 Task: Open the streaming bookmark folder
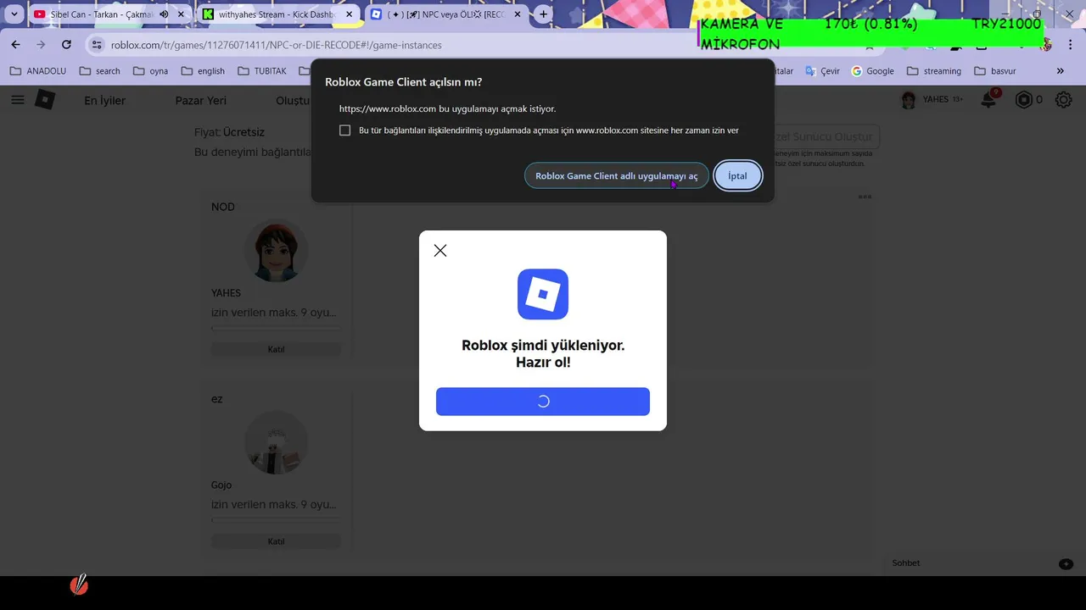click(x=934, y=71)
